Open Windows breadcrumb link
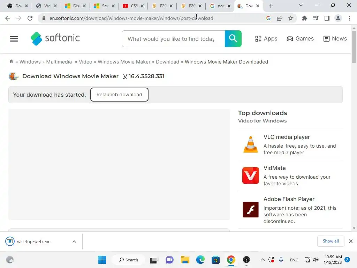357x268 pixels. tap(30, 62)
